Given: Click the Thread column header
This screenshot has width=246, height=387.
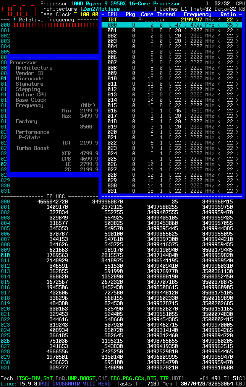Looking at the screenshot, I should (166, 14).
